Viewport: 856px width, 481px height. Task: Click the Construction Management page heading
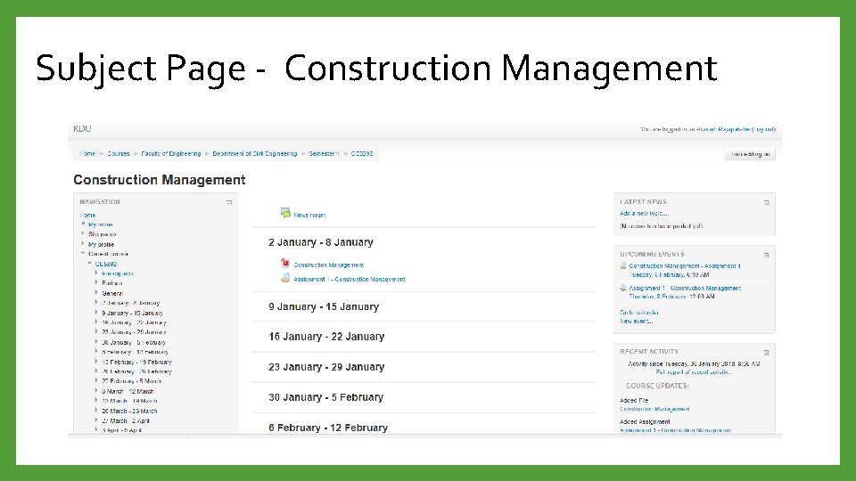tap(160, 180)
